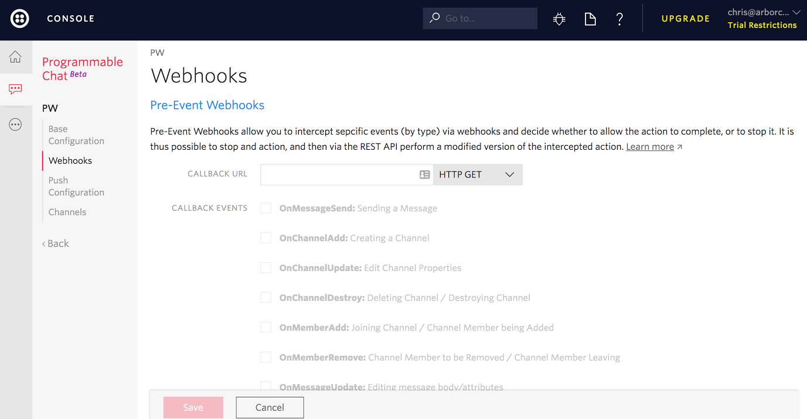Click the Programmable Chat heading link
The image size is (807, 419).
(83, 68)
